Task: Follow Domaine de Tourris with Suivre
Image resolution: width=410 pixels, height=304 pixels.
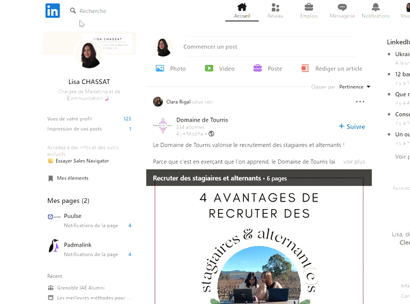Action: 352,126
